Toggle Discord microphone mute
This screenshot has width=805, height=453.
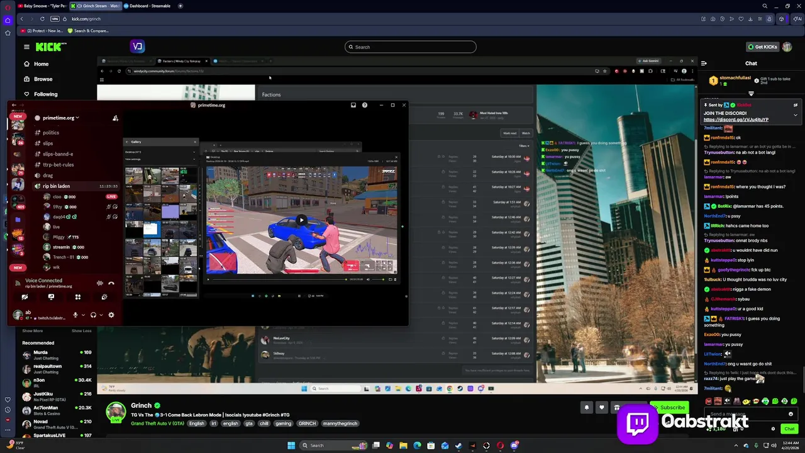(x=75, y=315)
